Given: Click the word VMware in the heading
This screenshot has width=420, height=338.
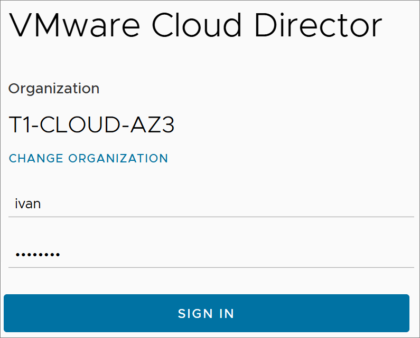Looking at the screenshot, I should coord(74,25).
